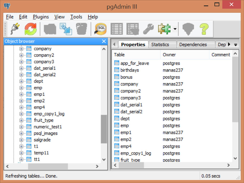Click the object Properties toolbar icon
Screen dimensions: 244x183
[50, 29]
